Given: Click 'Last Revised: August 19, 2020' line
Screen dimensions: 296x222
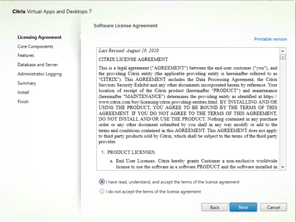Looking at the screenshot, I should coord(129,51).
